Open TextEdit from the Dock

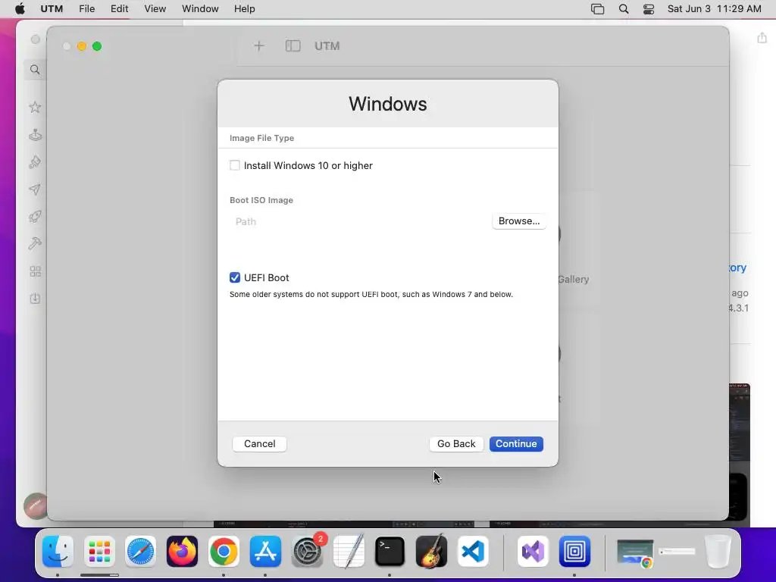click(349, 552)
